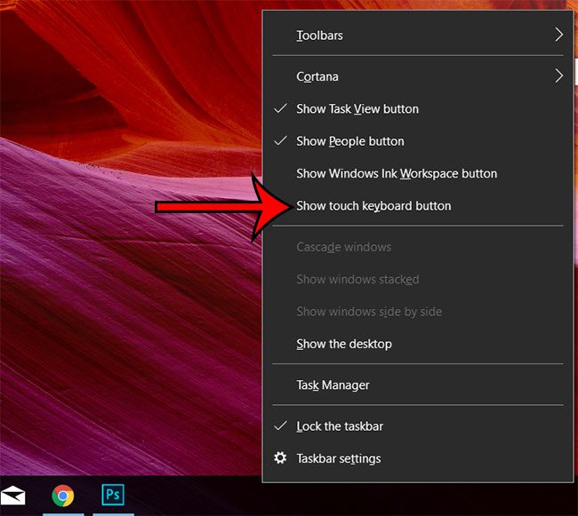Choose Show the desktop from menu
Image resolution: width=578 pixels, height=516 pixels.
click(343, 344)
